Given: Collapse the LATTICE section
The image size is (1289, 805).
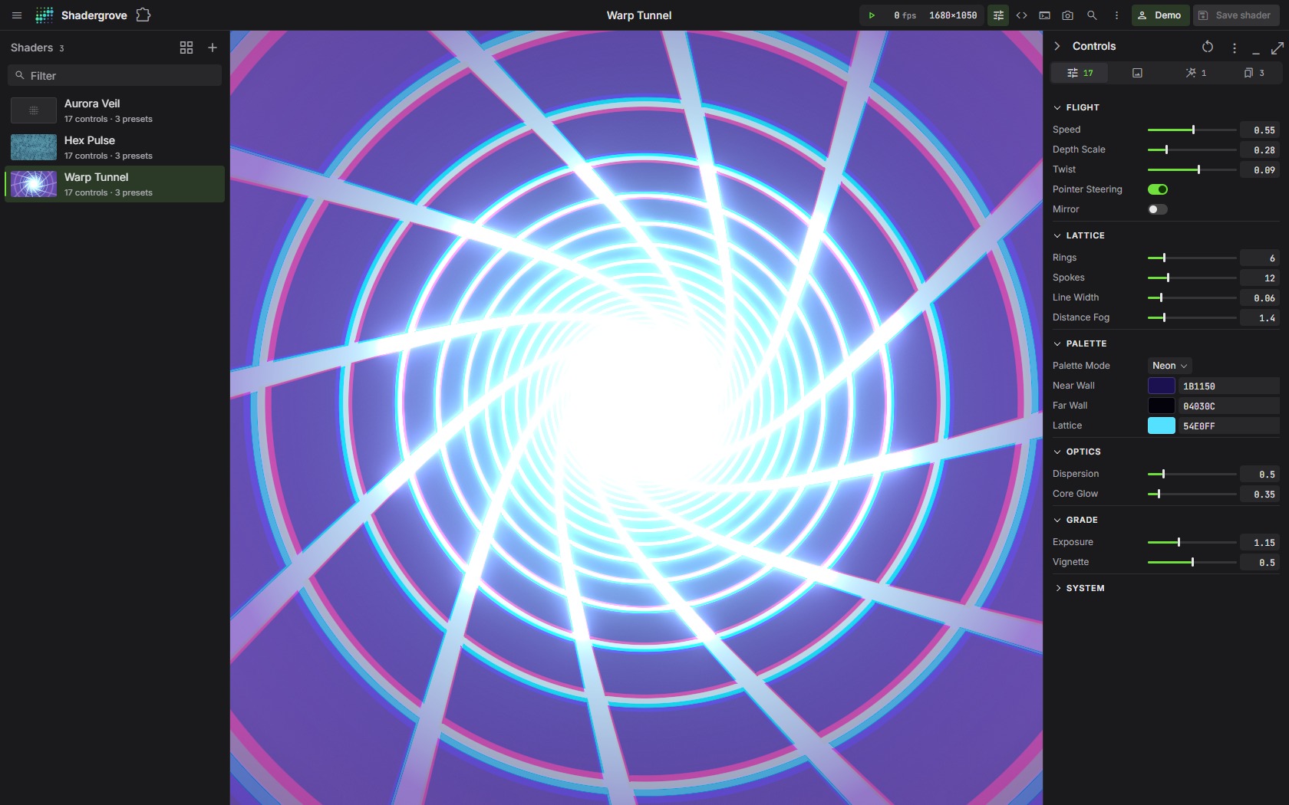Looking at the screenshot, I should (1079, 235).
